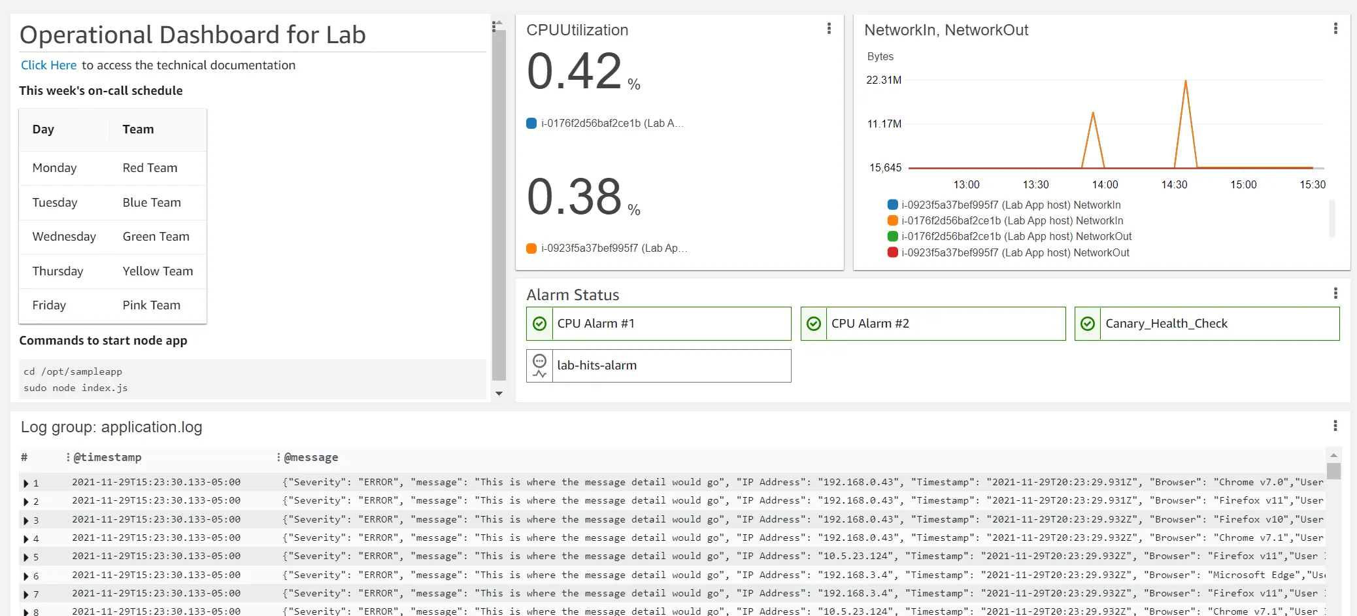Click the log table scrollbar thumb
This screenshot has height=616, width=1357.
click(1333, 471)
